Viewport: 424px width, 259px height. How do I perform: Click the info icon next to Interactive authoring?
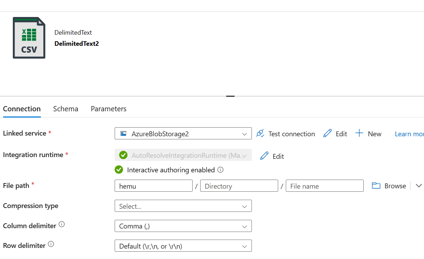220,170
